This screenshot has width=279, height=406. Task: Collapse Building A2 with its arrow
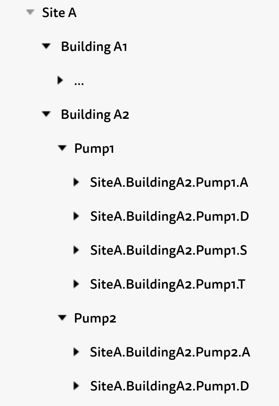point(46,114)
